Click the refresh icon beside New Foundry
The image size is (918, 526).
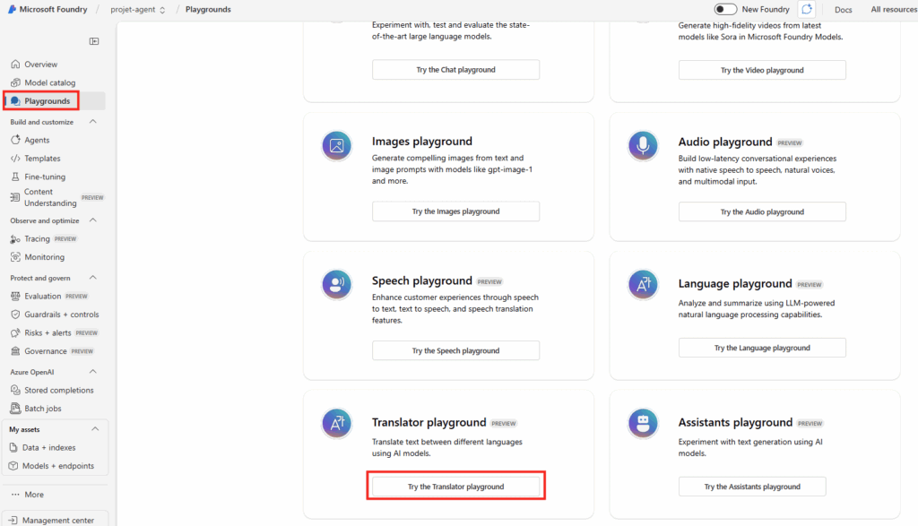(x=807, y=9)
